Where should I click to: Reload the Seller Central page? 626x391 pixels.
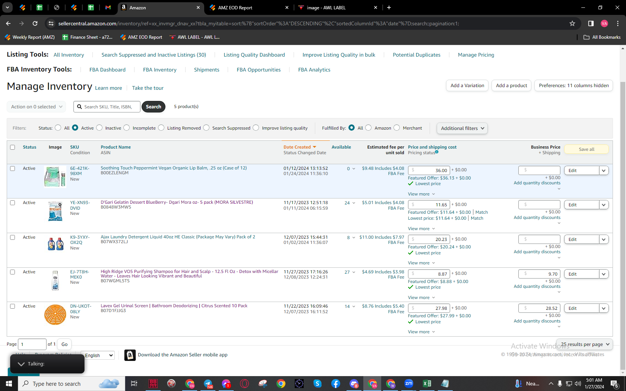[35, 23]
